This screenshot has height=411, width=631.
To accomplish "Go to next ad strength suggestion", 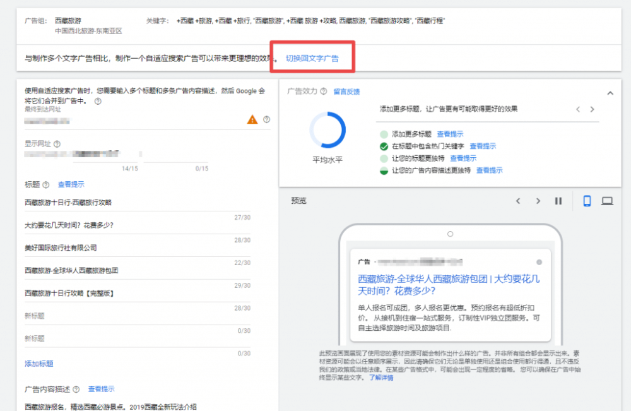I will (592, 109).
